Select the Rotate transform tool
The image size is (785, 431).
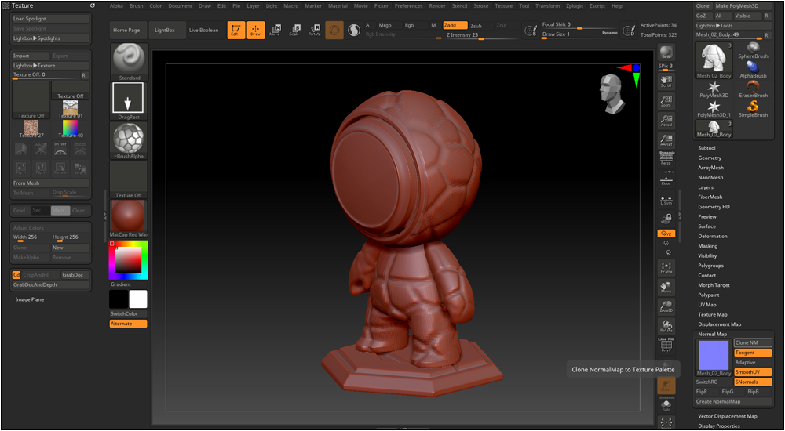[314, 31]
